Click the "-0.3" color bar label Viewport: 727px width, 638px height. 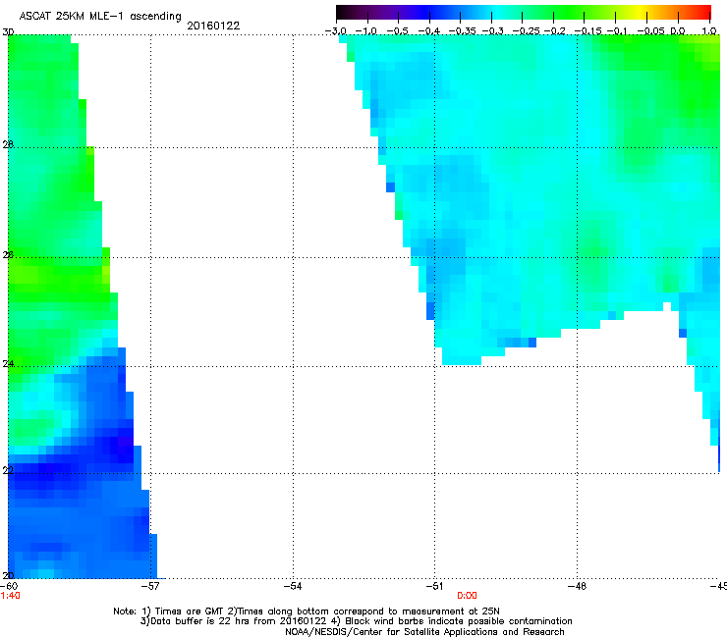tap(493, 31)
